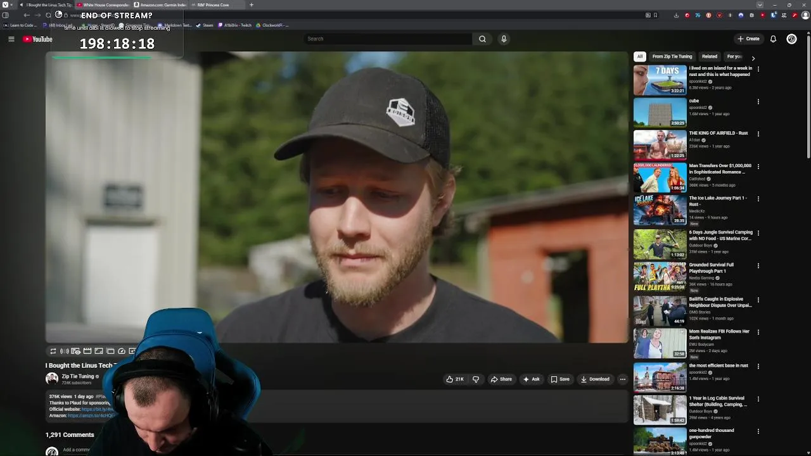The width and height of the screenshot is (811, 456).
Task: Open Grounded Survival Full Playthrough thumbnail
Action: click(660, 277)
